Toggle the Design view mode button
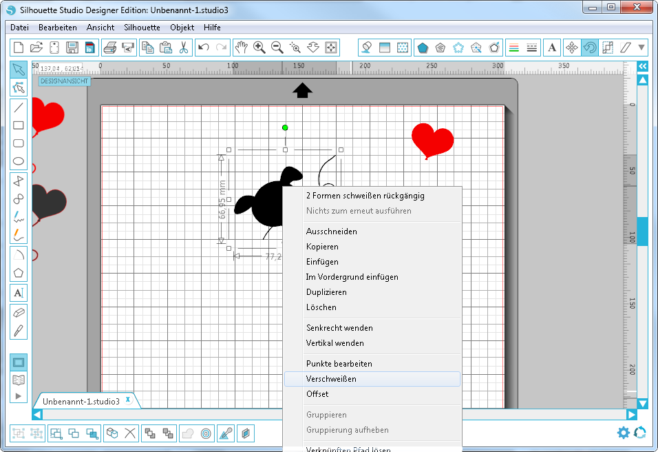The image size is (658, 452). click(x=19, y=362)
